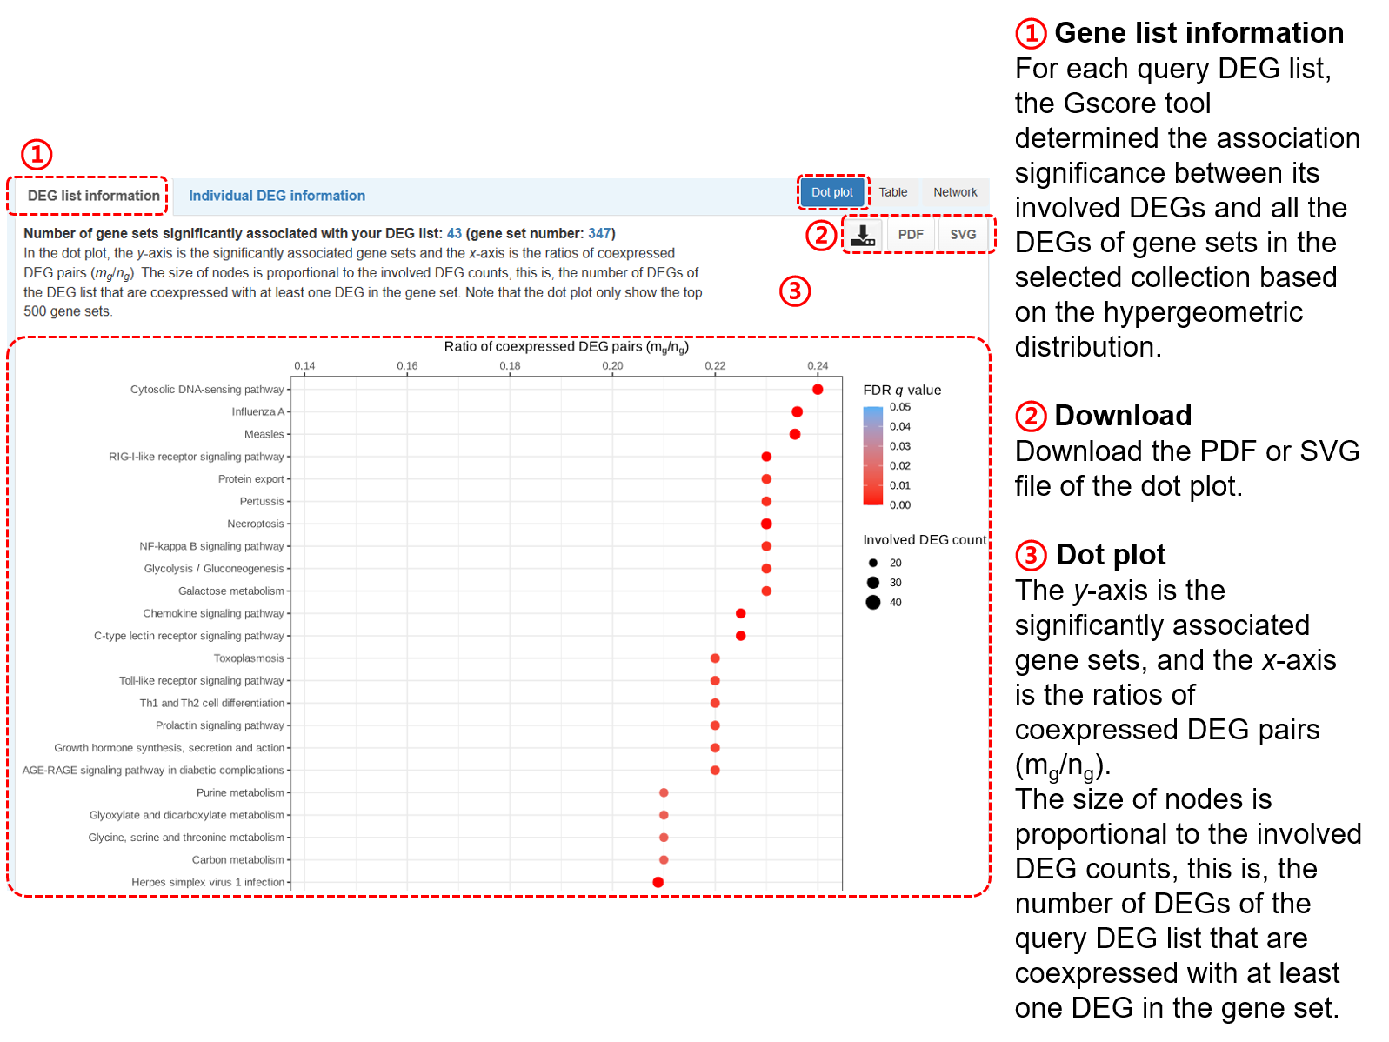Viewport: 1389px width, 1042px height.
Task: Open Individual DEG information tab
Action: pyautogui.click(x=277, y=196)
